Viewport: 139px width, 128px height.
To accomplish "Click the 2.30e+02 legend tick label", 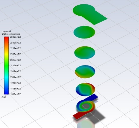I will [x=16, y=54].
